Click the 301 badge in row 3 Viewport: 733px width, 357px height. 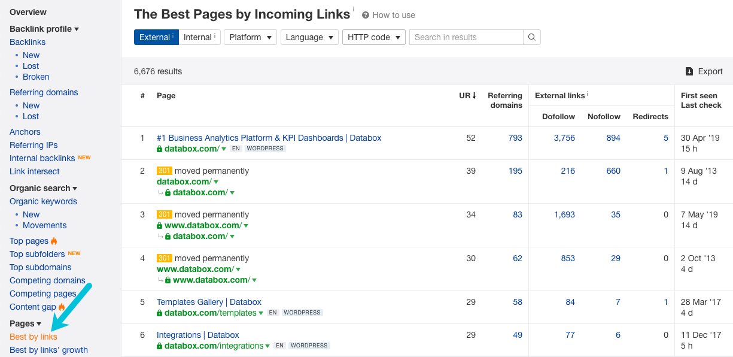tap(165, 214)
